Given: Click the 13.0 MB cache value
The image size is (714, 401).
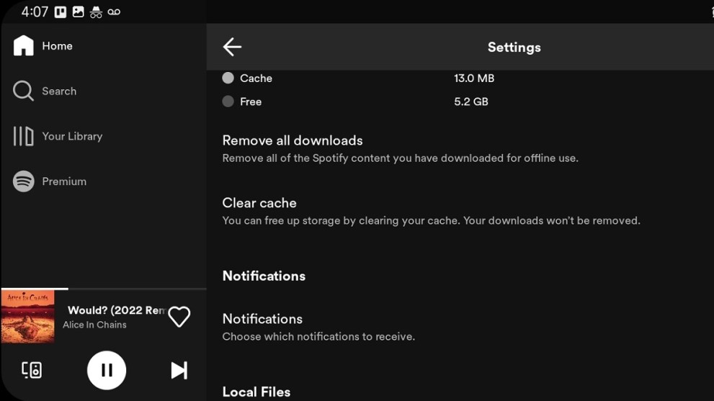Looking at the screenshot, I should (474, 78).
